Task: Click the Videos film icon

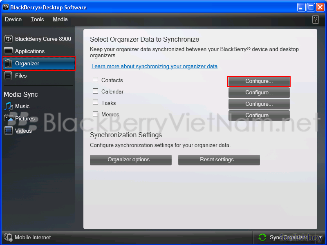Action: click(9, 131)
